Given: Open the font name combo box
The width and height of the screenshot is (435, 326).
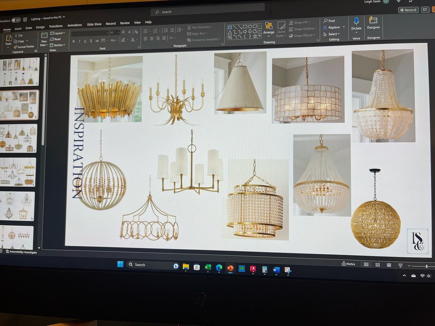Looking at the screenshot, I should [x=90, y=33].
